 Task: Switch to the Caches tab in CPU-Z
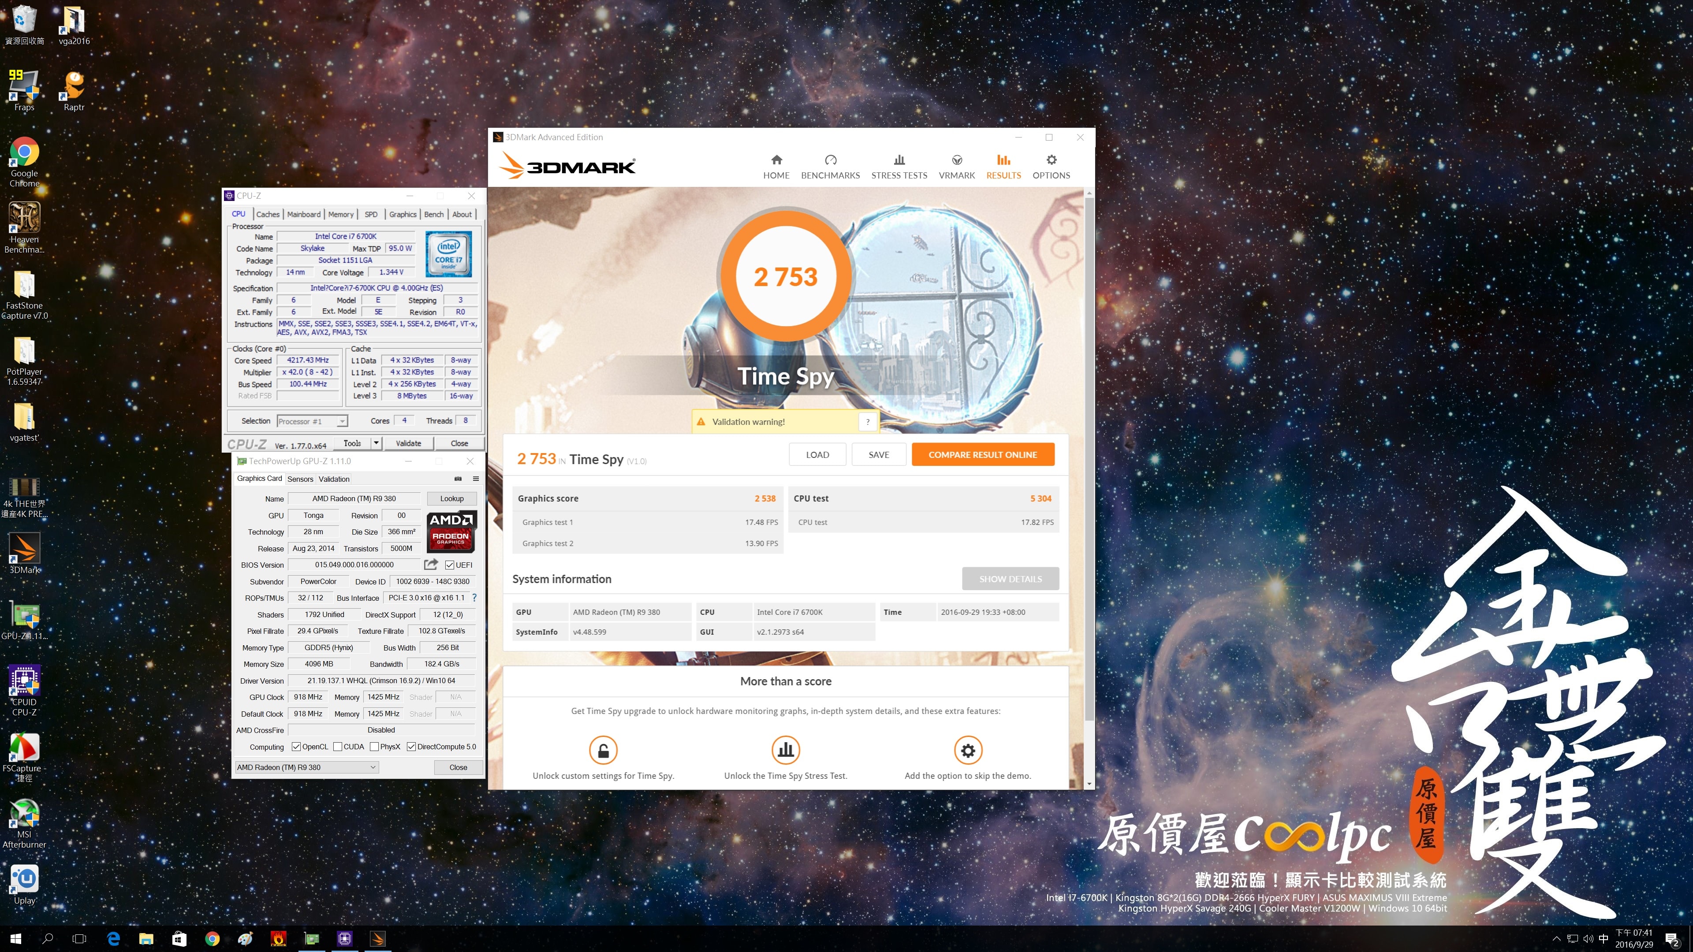[268, 214]
